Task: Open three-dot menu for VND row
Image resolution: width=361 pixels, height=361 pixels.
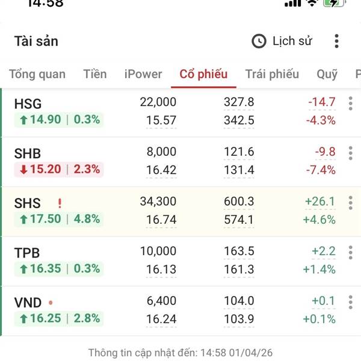Action: point(350,301)
